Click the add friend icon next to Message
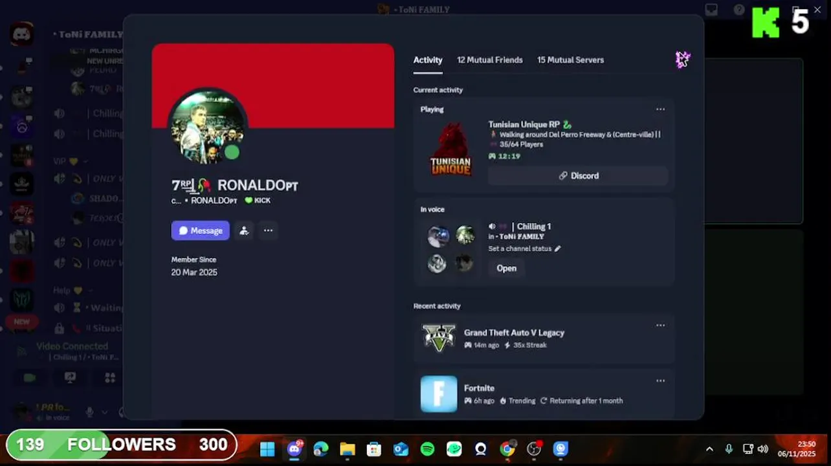Viewport: 831px width, 466px height. (244, 230)
